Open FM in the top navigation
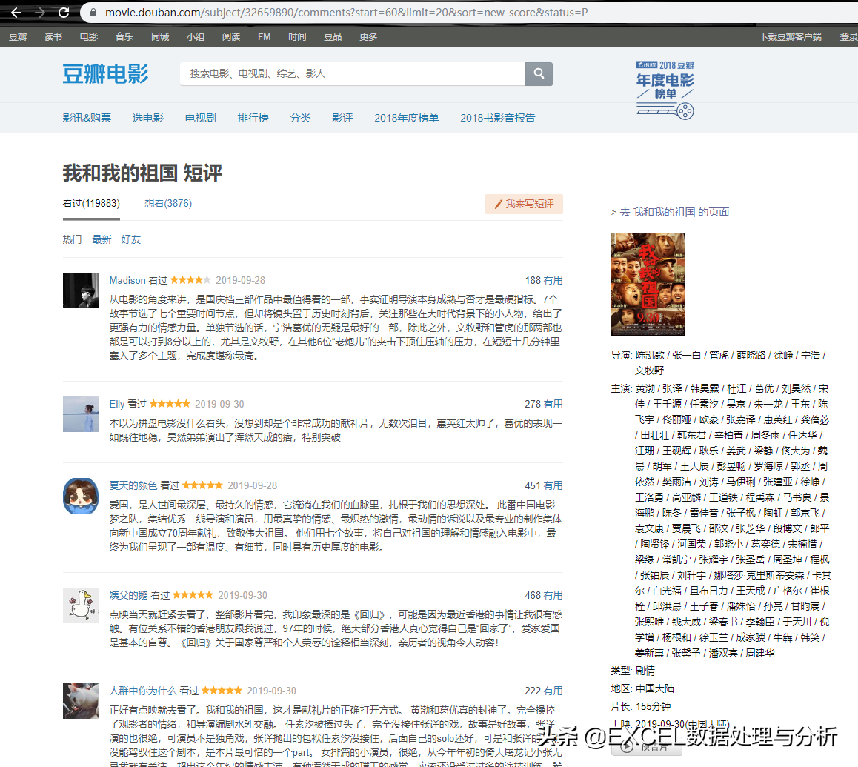This screenshot has width=858, height=767. pyautogui.click(x=265, y=36)
